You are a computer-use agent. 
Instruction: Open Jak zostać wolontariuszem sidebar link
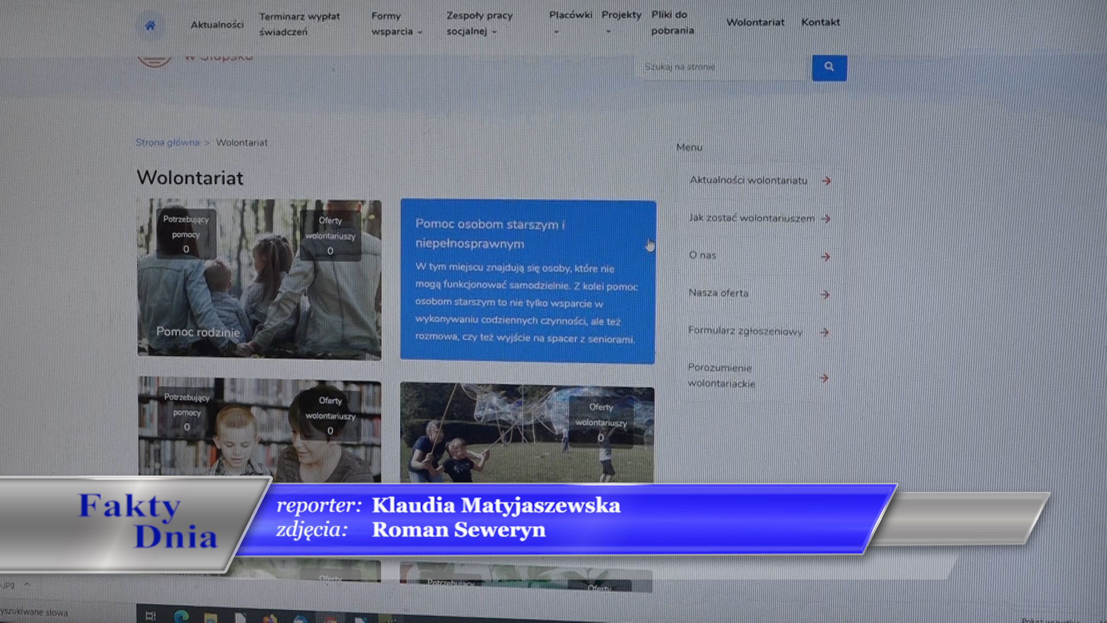[x=752, y=218]
